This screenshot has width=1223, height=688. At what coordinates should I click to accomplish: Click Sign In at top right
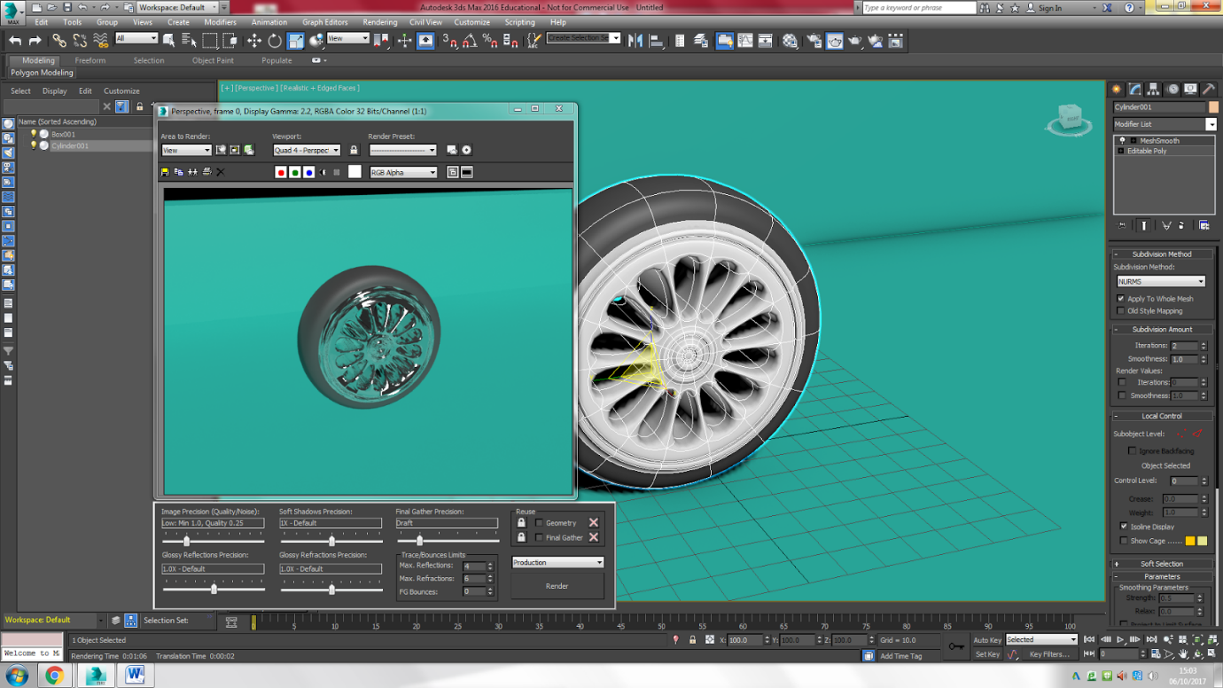pos(1049,8)
